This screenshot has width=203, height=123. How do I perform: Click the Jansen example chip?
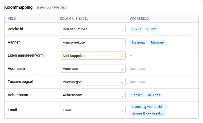[137, 95]
